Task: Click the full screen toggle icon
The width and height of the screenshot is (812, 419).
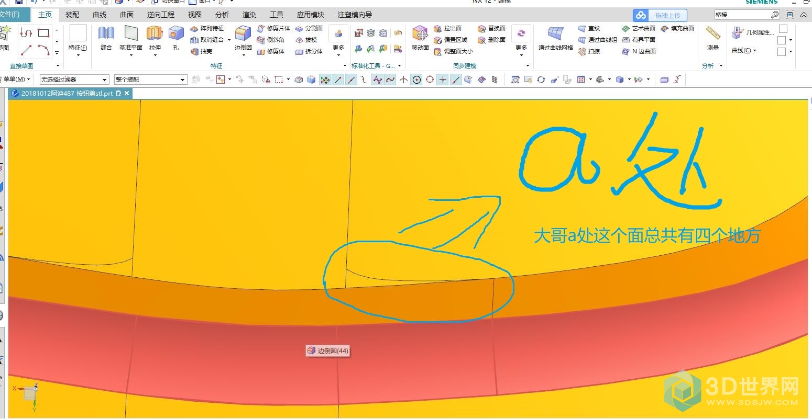Action: (790, 15)
